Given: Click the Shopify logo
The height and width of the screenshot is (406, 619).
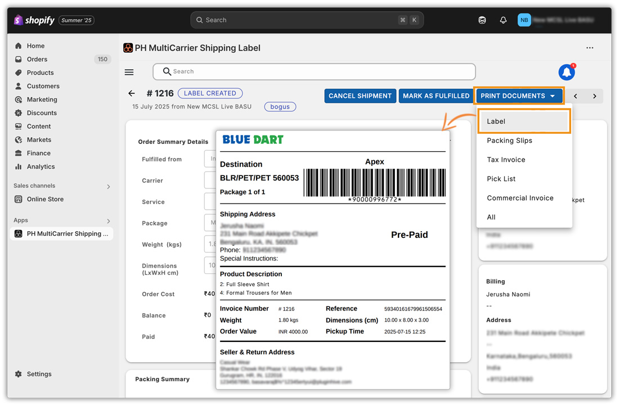Looking at the screenshot, I should pos(34,20).
